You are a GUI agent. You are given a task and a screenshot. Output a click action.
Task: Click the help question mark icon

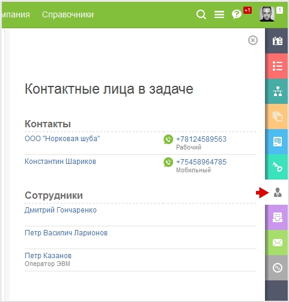[236, 14]
